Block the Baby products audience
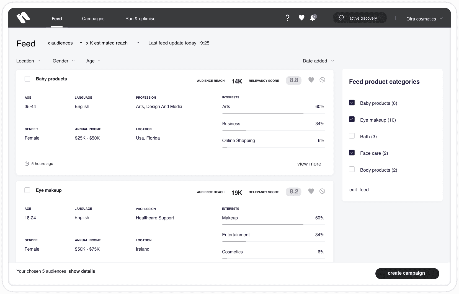 322,80
